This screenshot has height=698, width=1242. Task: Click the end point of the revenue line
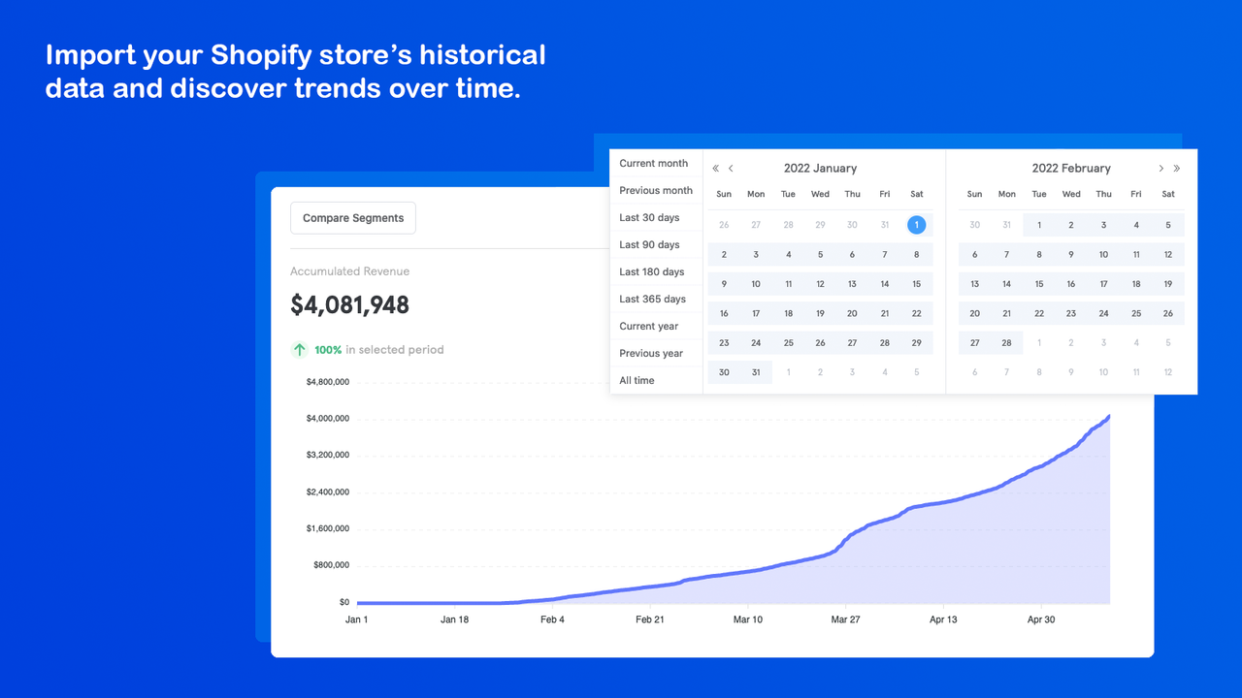point(1109,417)
